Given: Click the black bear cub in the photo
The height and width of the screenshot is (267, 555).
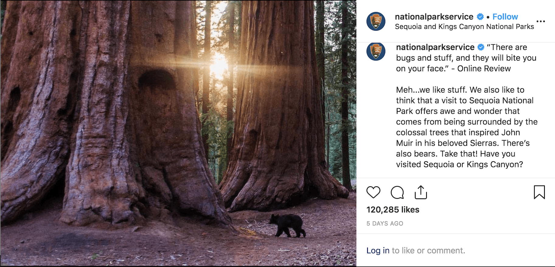Looking at the screenshot, I should tap(288, 225).
